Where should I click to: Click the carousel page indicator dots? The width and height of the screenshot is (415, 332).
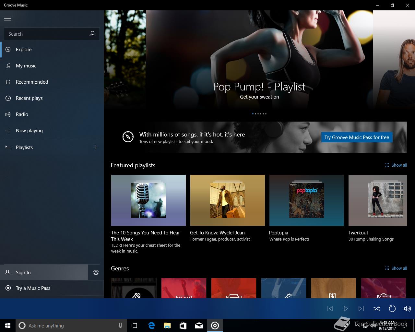tap(259, 114)
